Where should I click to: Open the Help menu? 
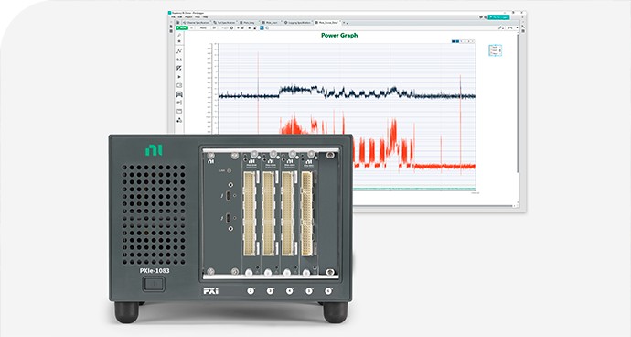[205, 16]
